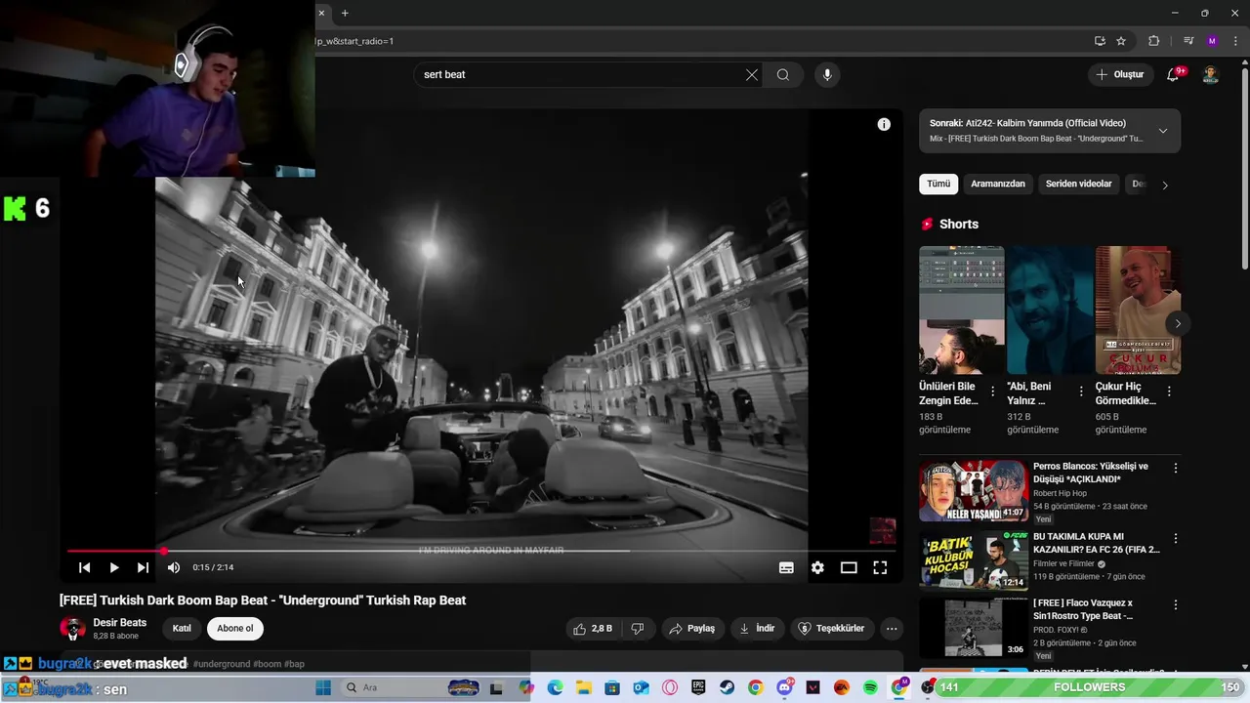Open more actions menu under video

pos(892,629)
